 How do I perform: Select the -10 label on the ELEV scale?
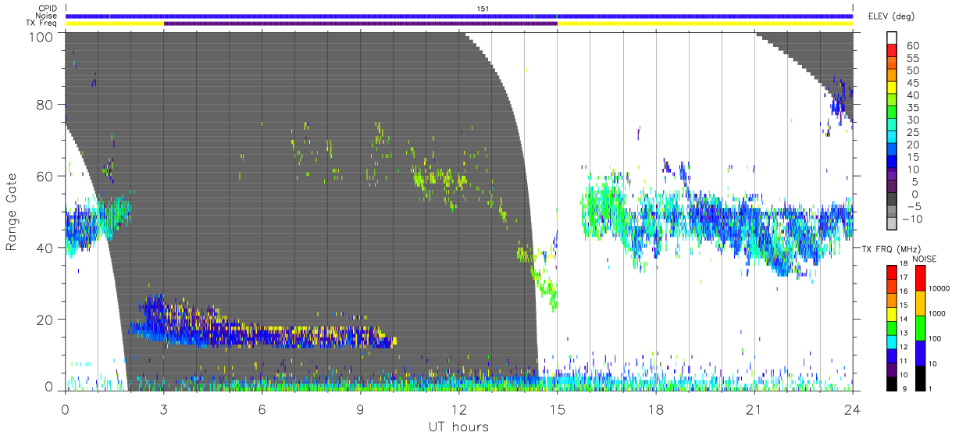click(912, 219)
